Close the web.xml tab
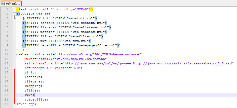 (x=19, y=3)
